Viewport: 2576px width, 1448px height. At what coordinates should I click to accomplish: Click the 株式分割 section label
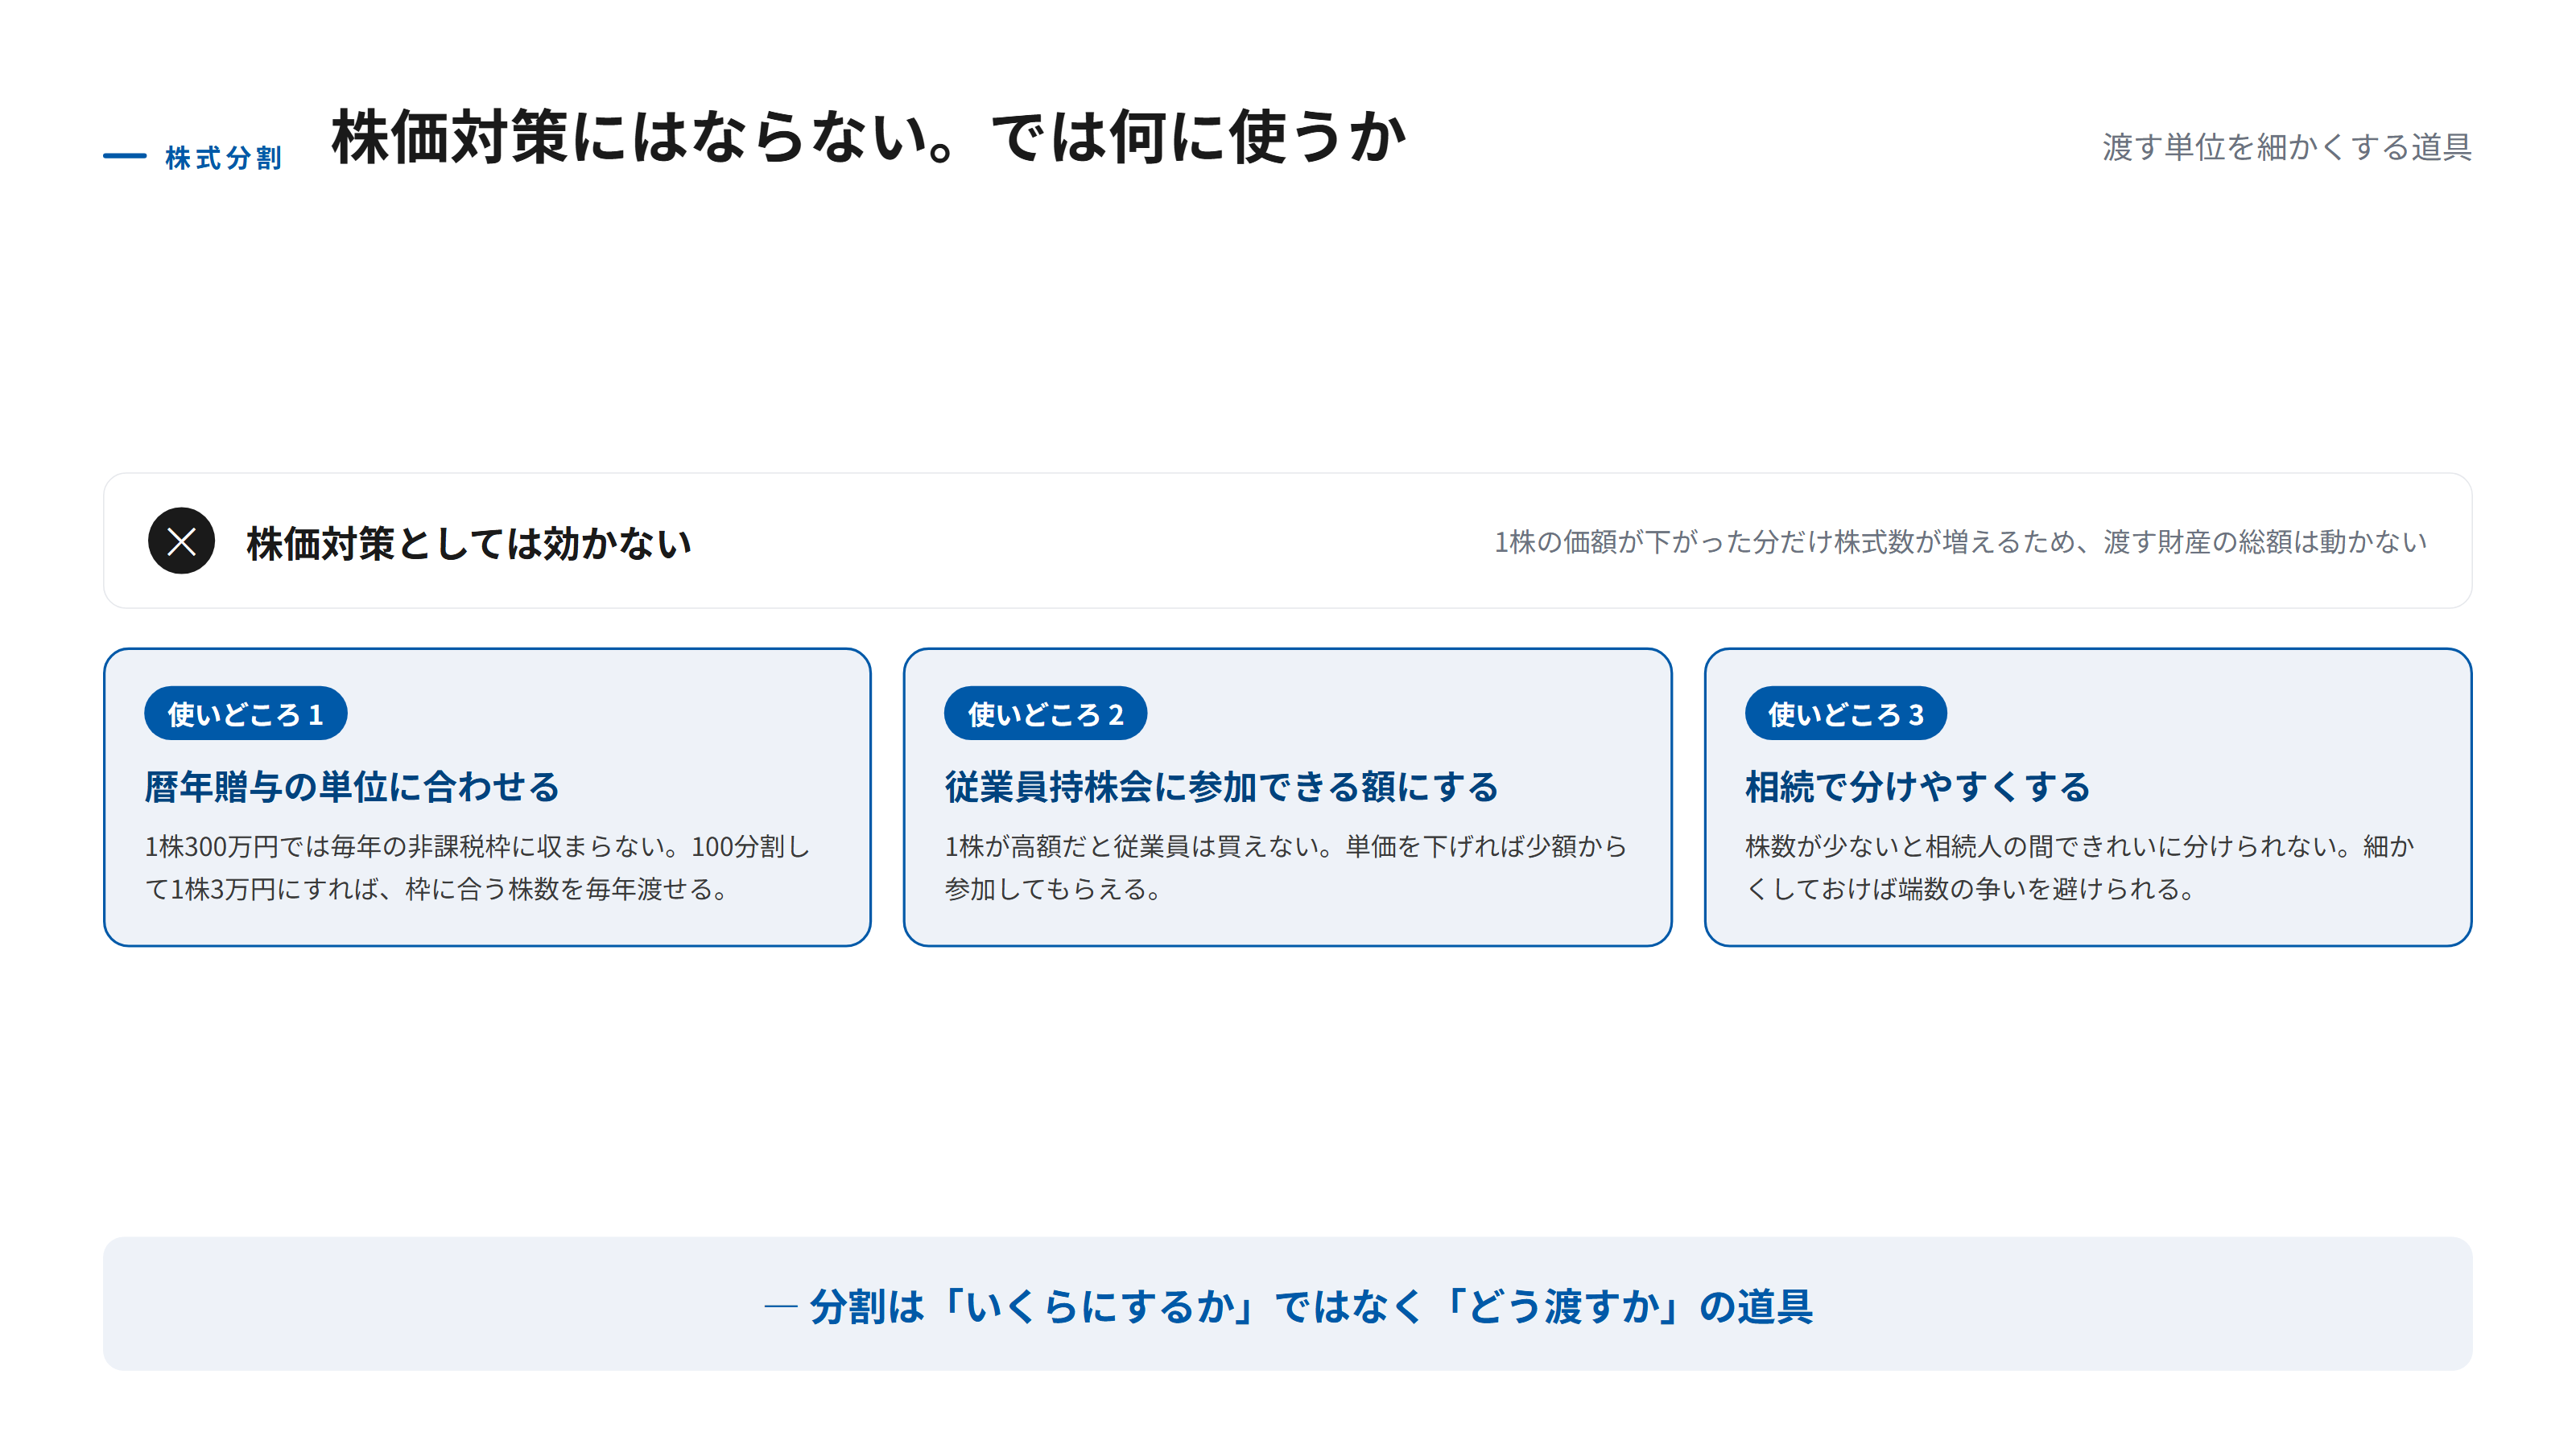click(x=223, y=158)
